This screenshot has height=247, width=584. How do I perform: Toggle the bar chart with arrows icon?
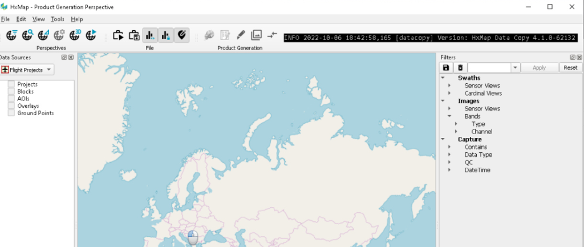click(x=150, y=35)
